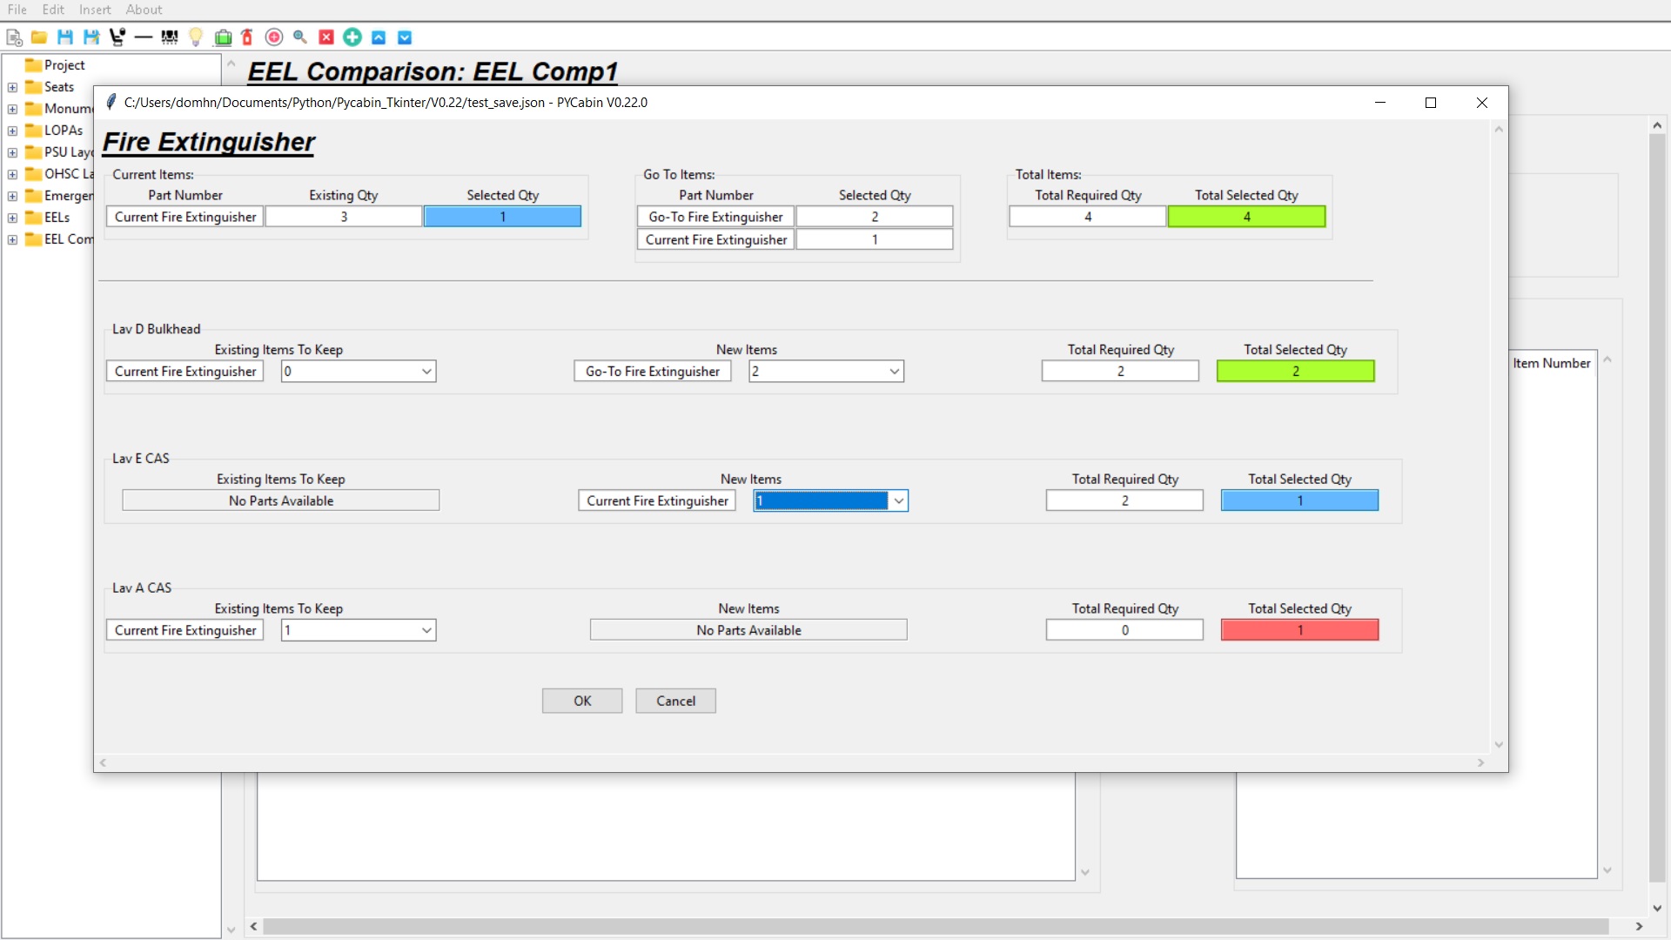Click the green Add/Go icon
The image size is (1671, 940).
352,37
